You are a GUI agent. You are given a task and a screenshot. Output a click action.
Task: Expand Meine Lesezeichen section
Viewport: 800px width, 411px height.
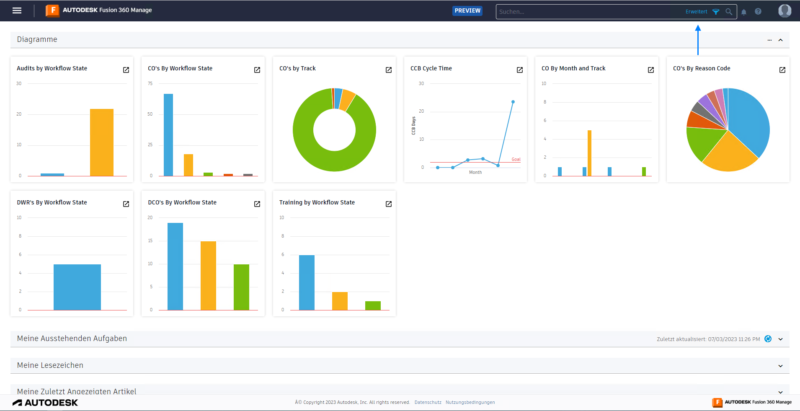(x=781, y=366)
